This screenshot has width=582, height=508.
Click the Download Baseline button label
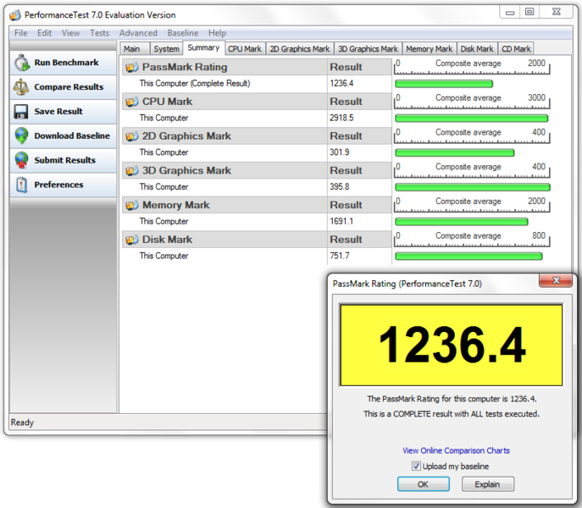[72, 135]
